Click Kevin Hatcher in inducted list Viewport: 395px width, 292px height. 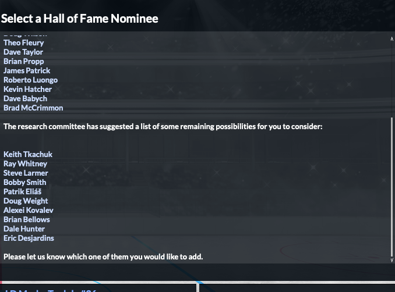27,89
